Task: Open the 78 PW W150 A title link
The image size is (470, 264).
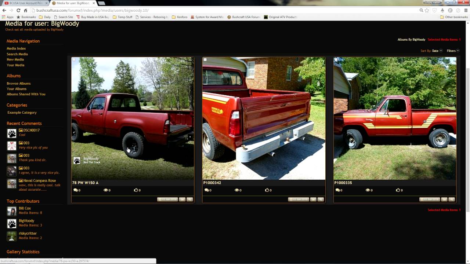Action: pyautogui.click(x=85, y=183)
